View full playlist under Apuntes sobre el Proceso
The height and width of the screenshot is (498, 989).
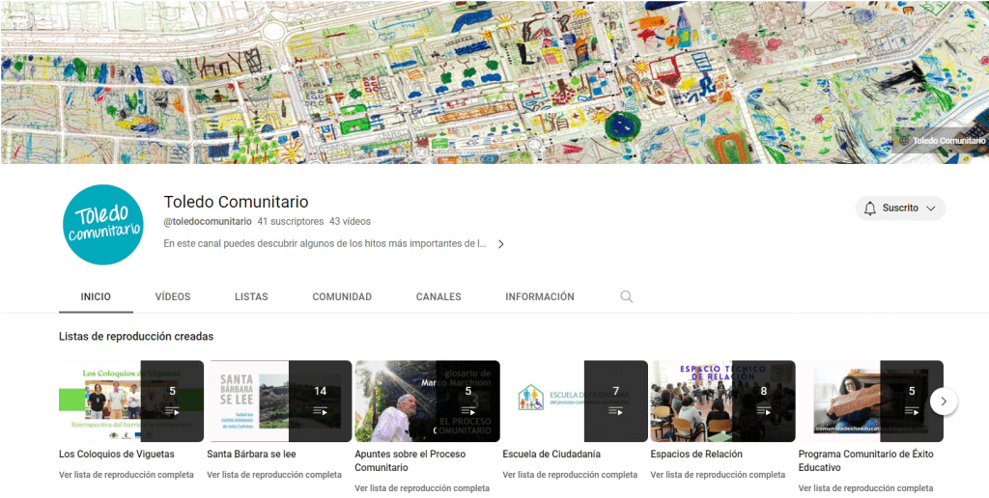(x=422, y=488)
